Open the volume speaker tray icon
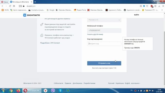This screenshot has width=165, height=93. [x=153, y=91]
